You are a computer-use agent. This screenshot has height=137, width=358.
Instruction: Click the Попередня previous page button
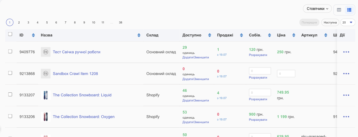309,23
